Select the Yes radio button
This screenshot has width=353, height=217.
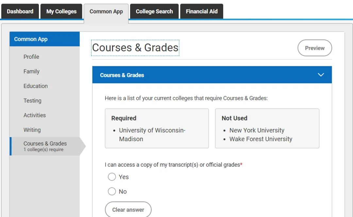(x=112, y=177)
